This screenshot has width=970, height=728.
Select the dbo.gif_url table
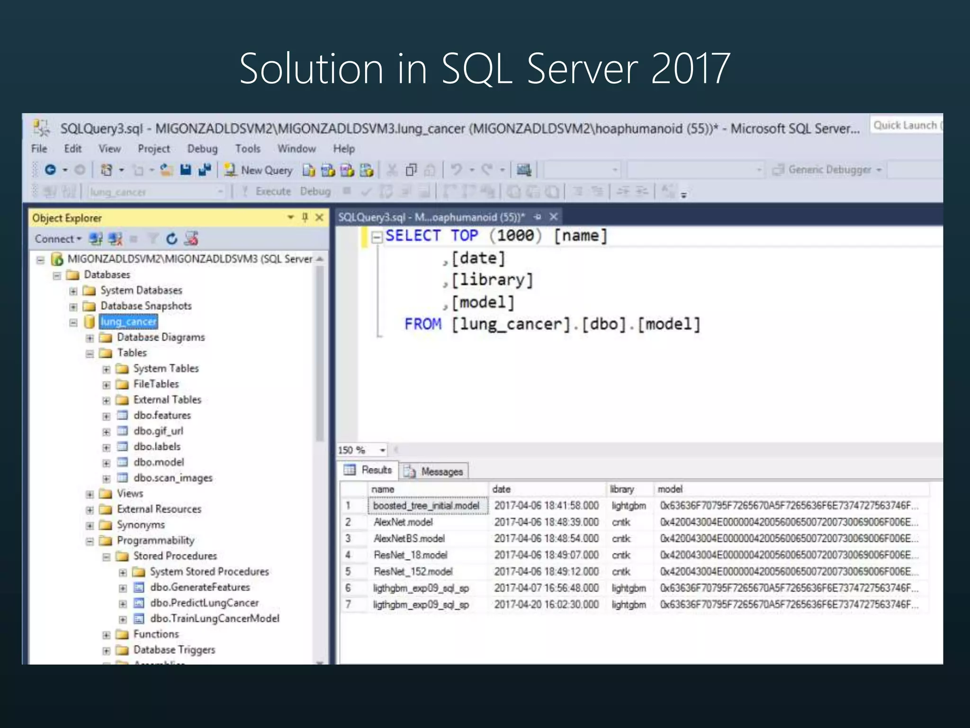(x=158, y=431)
